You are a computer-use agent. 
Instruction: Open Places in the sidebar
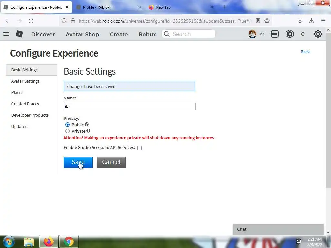pyautogui.click(x=17, y=92)
